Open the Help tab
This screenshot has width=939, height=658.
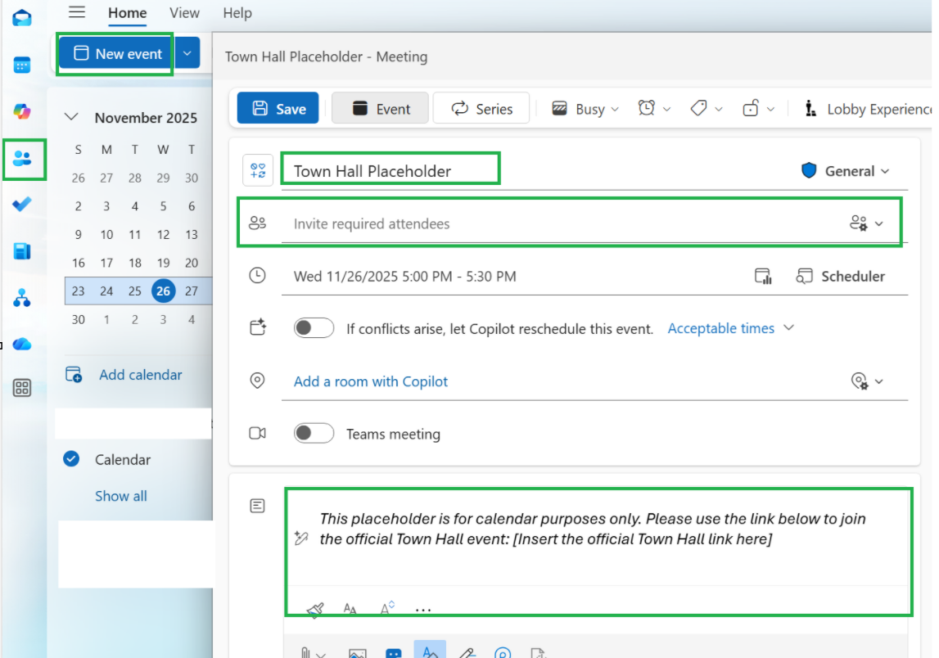tap(237, 13)
